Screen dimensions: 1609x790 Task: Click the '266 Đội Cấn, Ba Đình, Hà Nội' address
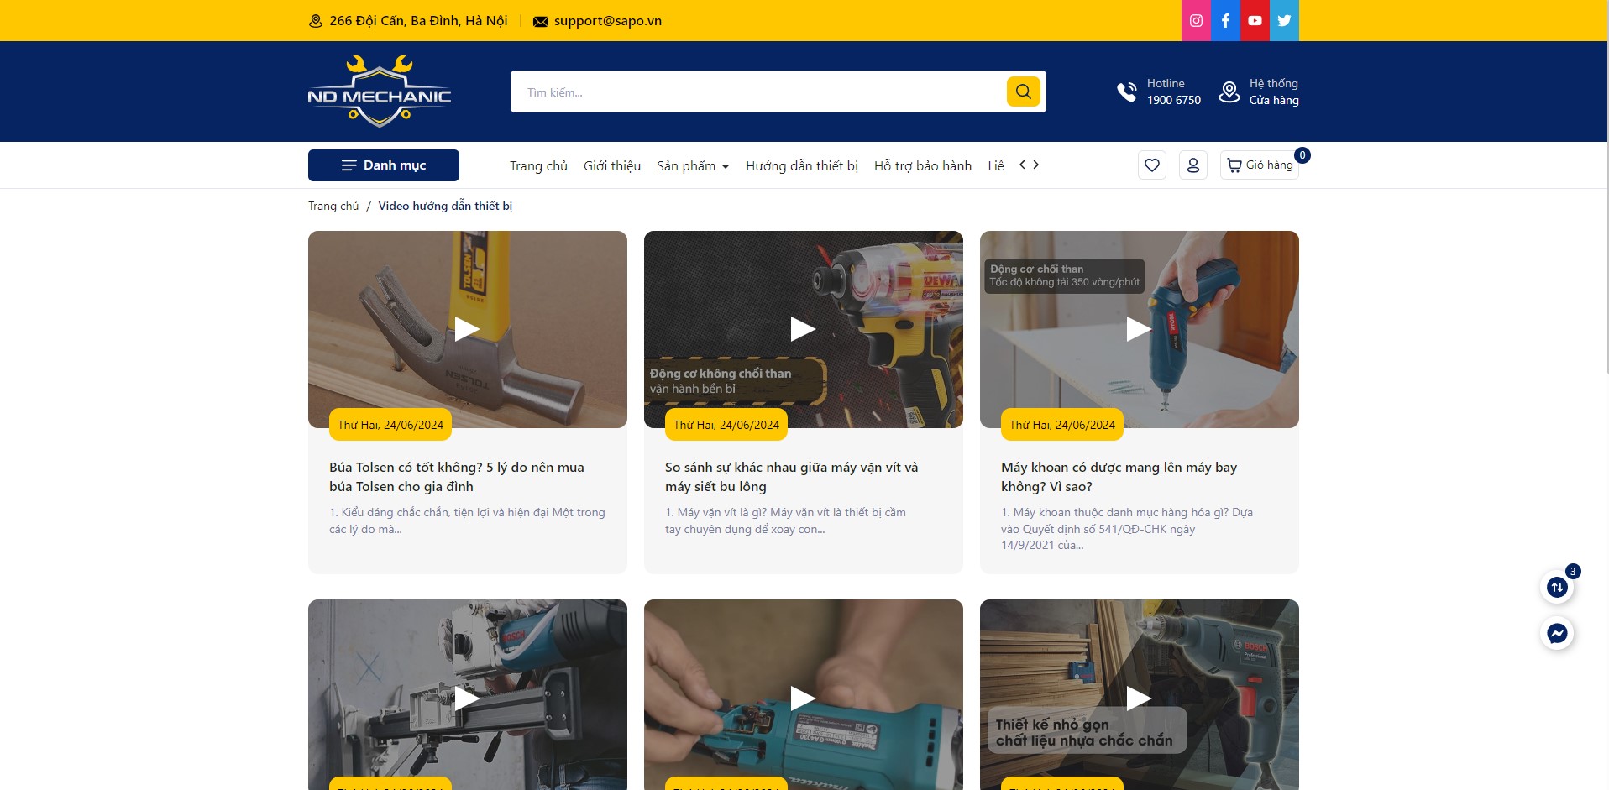click(x=418, y=21)
